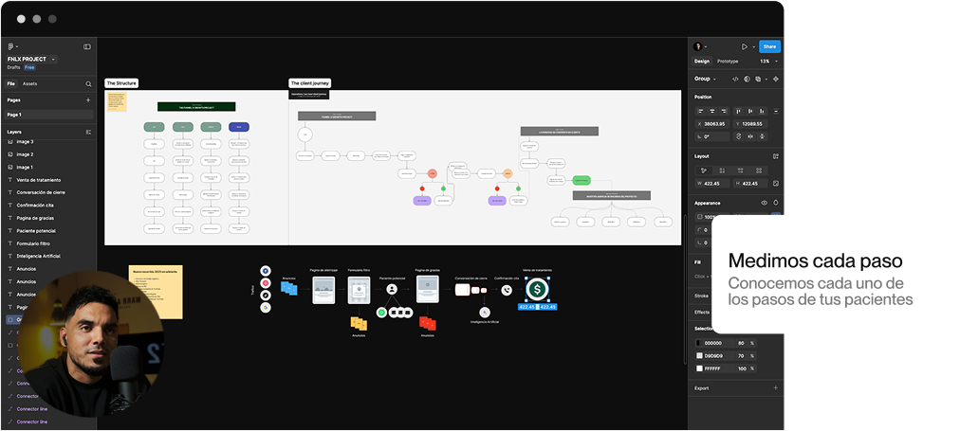
Task: Toggle the sidebar minimize UI icon
Action: pyautogui.click(x=87, y=46)
